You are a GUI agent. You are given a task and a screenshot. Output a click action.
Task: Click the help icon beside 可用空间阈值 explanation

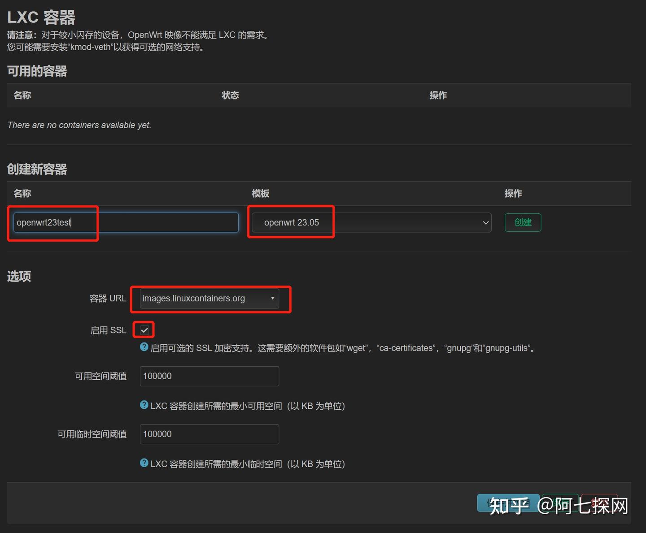point(144,406)
